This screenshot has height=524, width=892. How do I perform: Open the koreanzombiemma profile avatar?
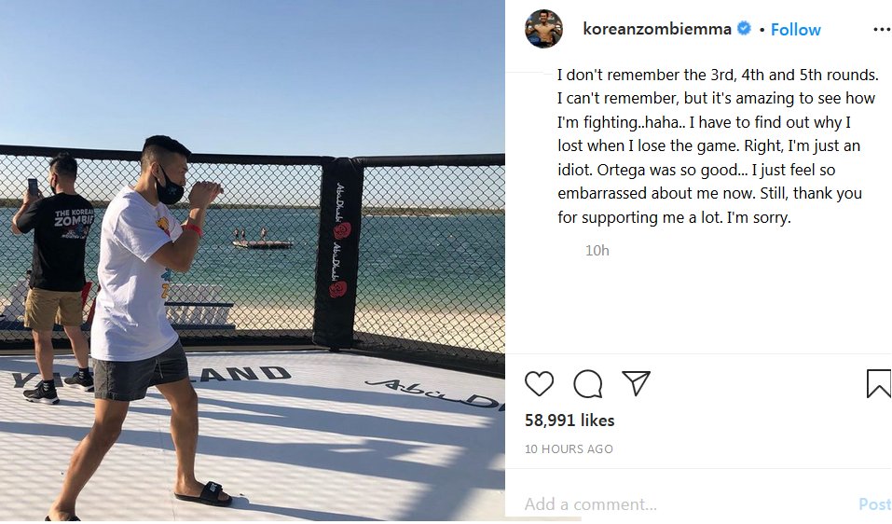coord(543,29)
